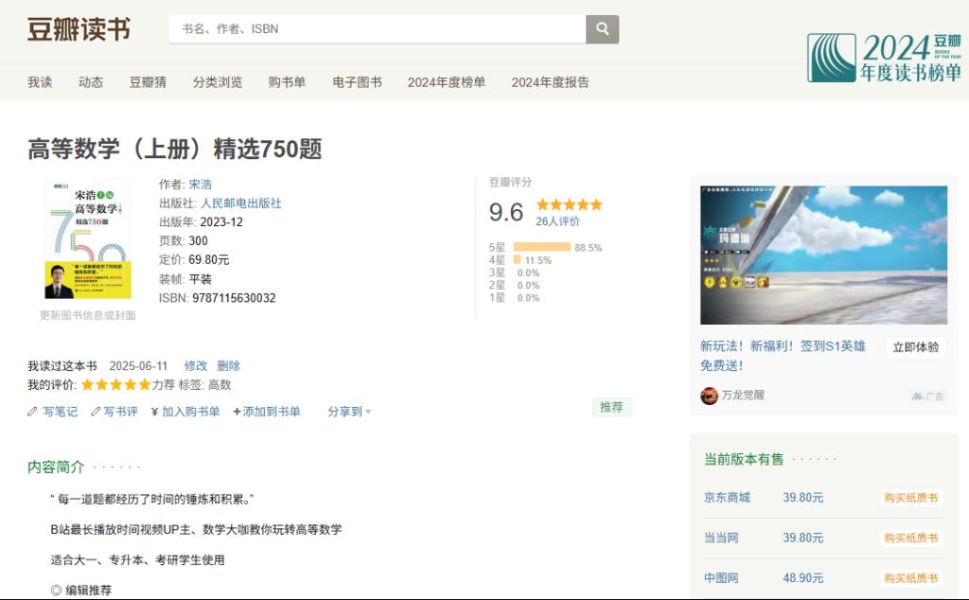Click the 写笔记 pencil icon

(32, 412)
